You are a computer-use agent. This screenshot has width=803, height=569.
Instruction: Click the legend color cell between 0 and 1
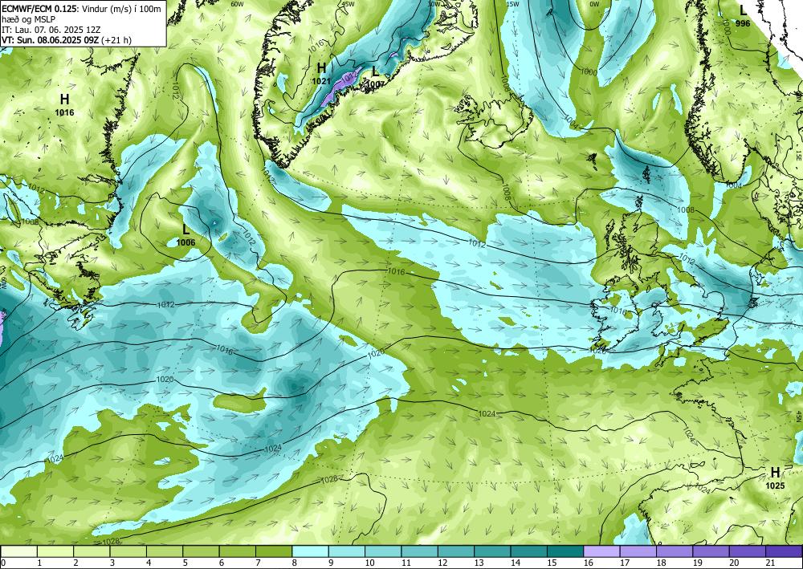[19, 551]
